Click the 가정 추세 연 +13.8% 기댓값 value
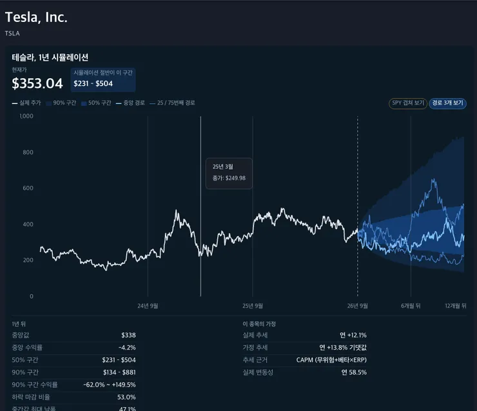Viewport: 477px width, 411px height. click(x=343, y=348)
